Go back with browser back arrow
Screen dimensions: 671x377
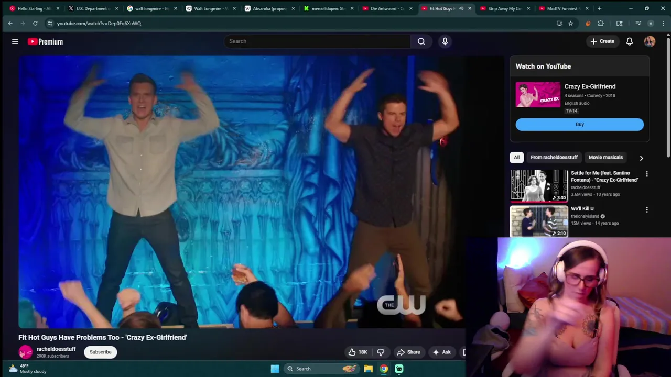10,23
